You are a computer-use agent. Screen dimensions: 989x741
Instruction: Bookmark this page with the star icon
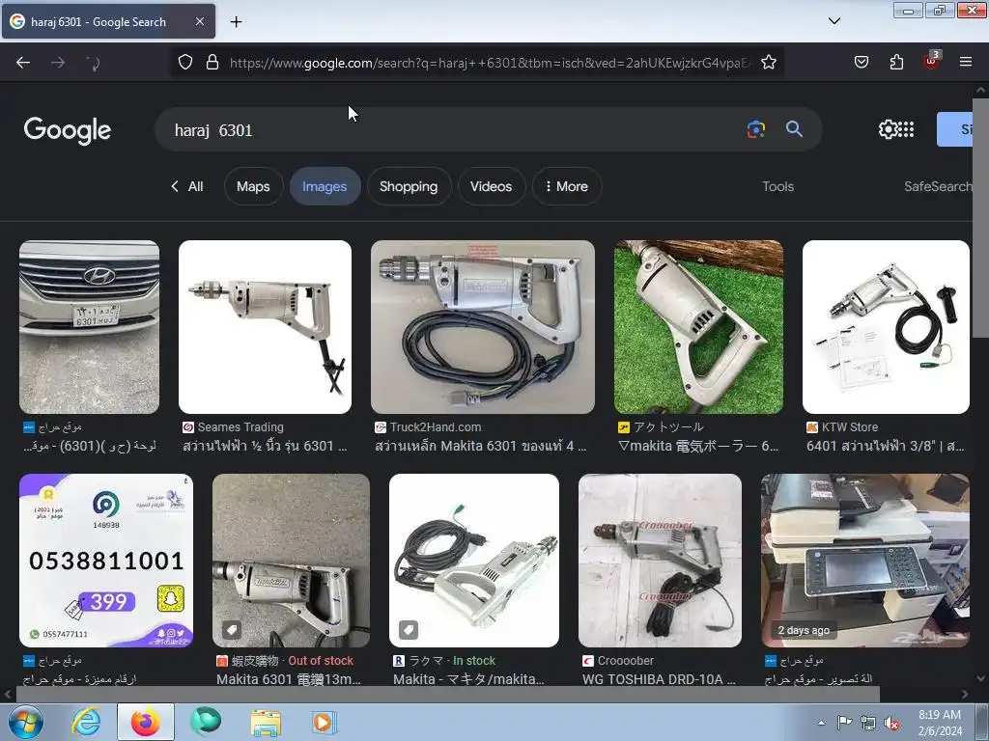tap(768, 62)
